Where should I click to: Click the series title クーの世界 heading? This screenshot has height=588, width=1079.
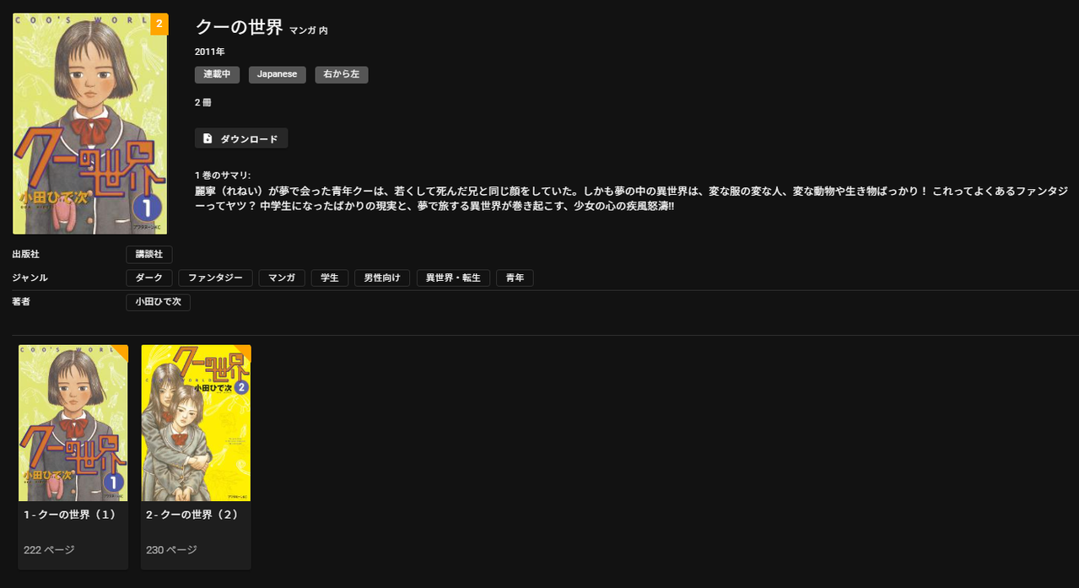240,27
